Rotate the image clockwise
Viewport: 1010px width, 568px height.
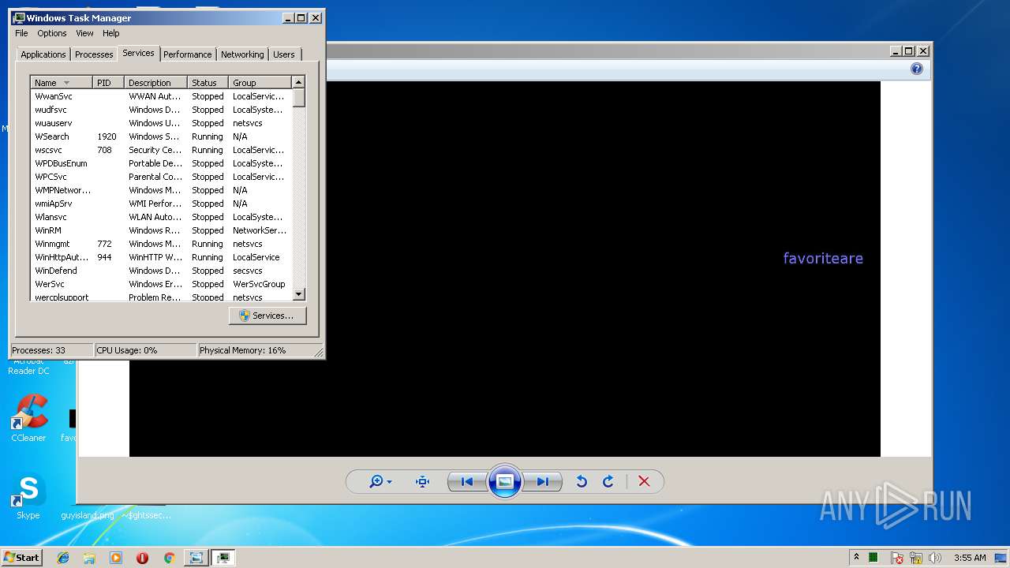coord(608,482)
